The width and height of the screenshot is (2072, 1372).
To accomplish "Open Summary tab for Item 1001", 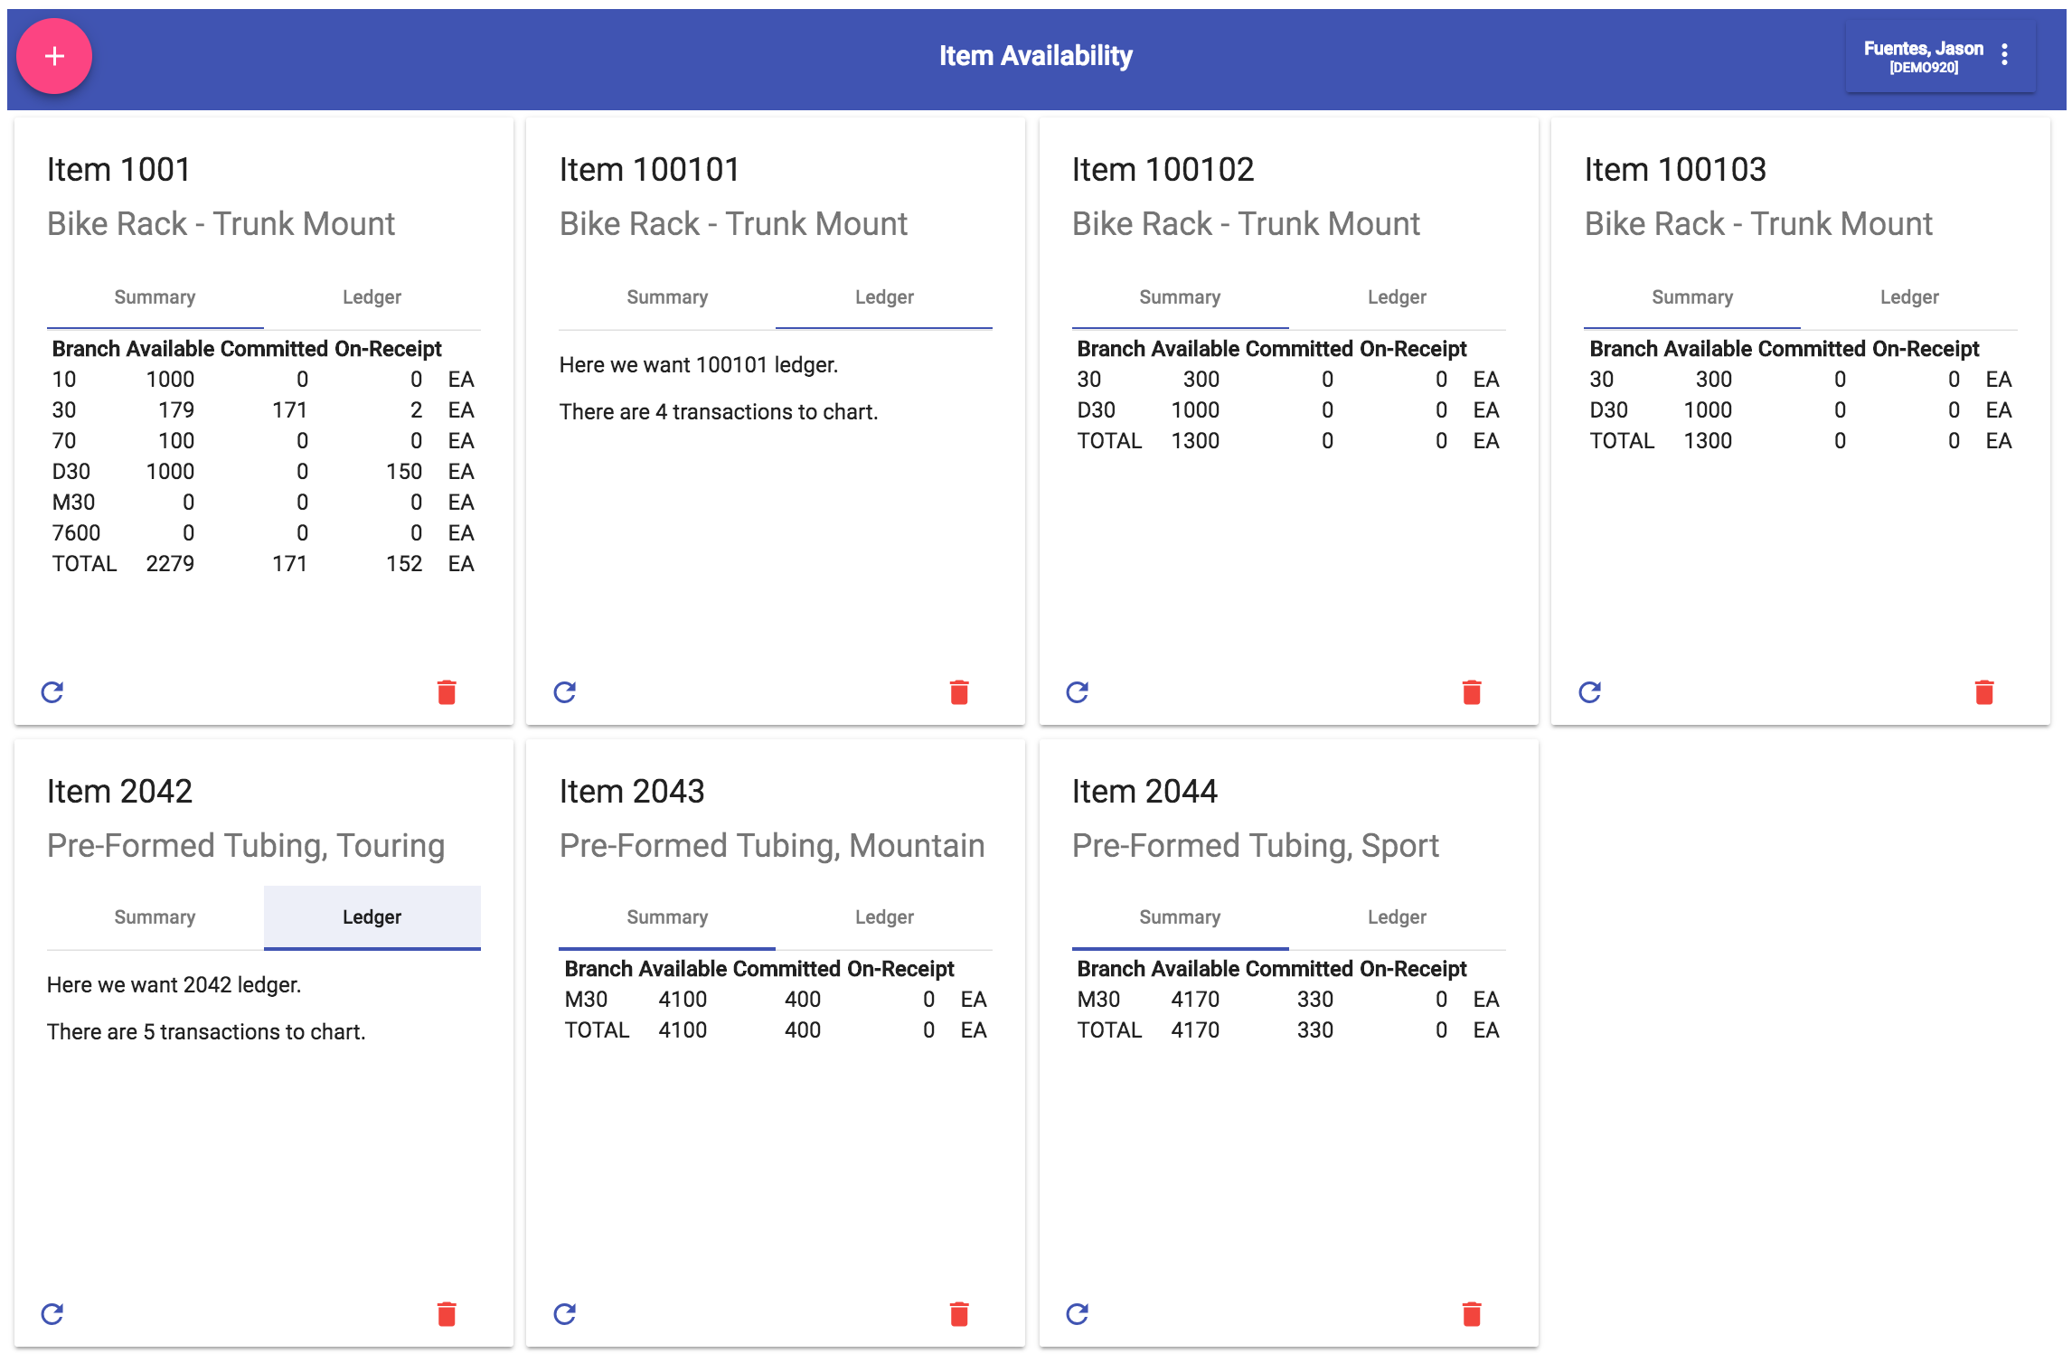I will click(155, 297).
